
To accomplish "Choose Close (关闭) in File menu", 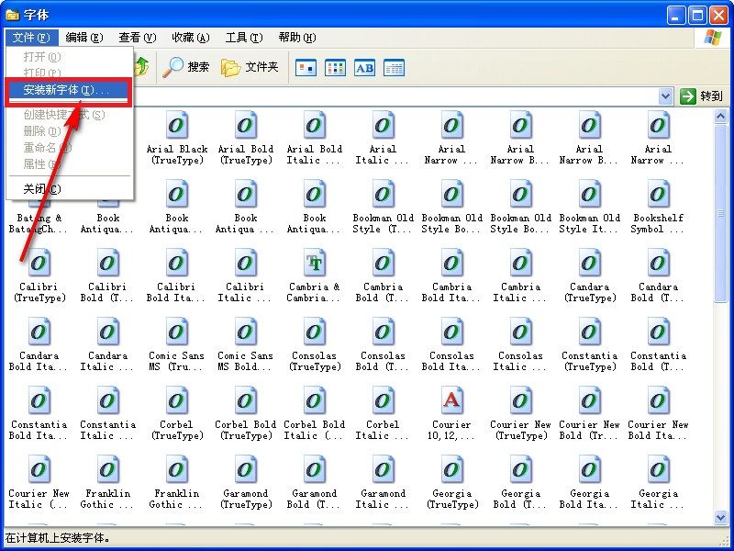I will pyautogui.click(x=68, y=189).
